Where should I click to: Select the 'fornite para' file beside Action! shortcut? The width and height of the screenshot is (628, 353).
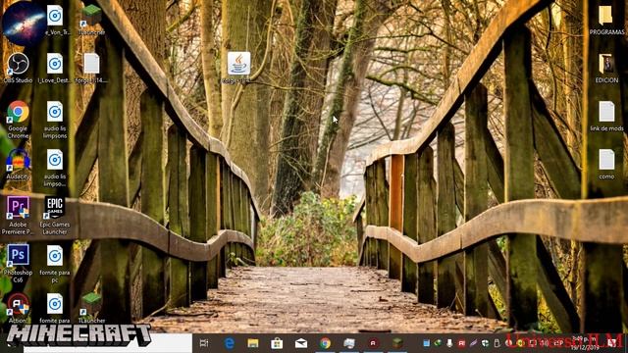(x=55, y=309)
